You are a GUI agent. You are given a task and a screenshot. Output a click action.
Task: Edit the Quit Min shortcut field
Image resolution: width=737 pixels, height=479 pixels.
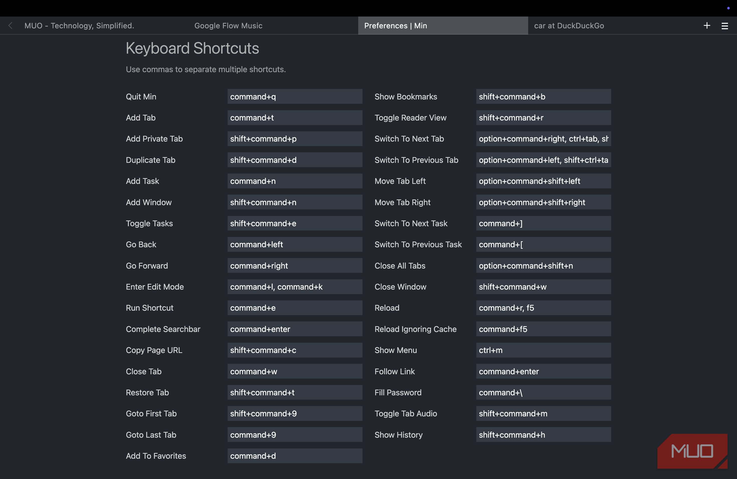point(295,96)
